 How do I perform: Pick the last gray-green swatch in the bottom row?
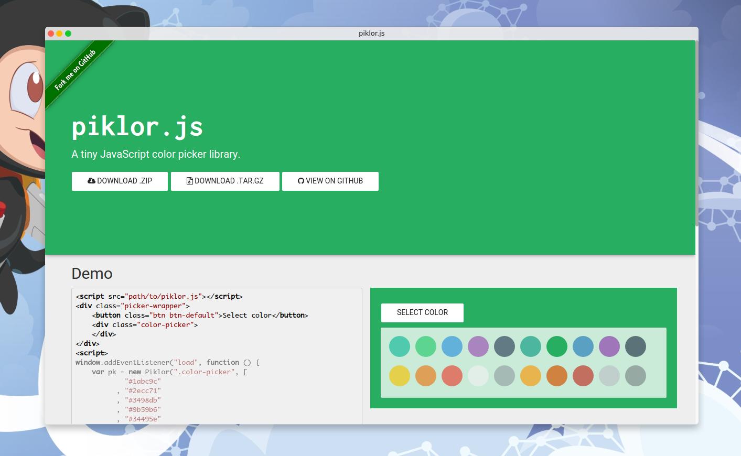tap(636, 376)
